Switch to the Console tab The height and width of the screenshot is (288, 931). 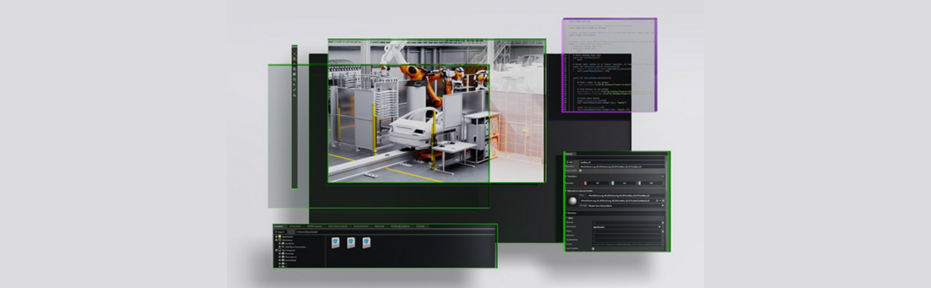click(x=420, y=226)
